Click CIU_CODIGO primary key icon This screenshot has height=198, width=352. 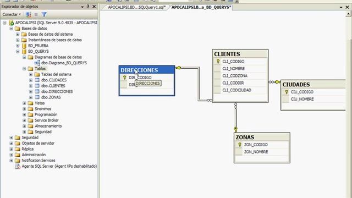286,92
